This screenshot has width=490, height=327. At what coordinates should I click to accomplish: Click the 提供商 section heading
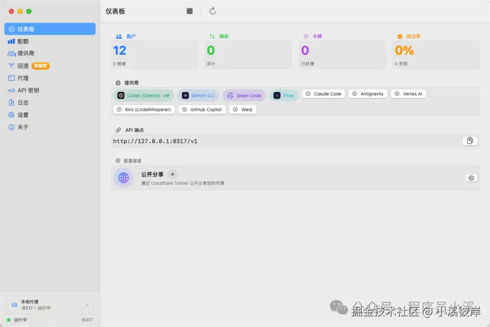pyautogui.click(x=131, y=83)
